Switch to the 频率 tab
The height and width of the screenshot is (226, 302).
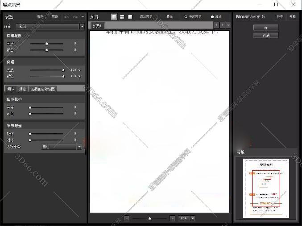coord(22,89)
